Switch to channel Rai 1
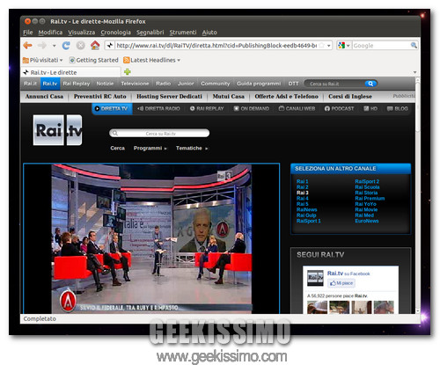Image resolution: width=440 pixels, height=365 pixels. (x=302, y=181)
